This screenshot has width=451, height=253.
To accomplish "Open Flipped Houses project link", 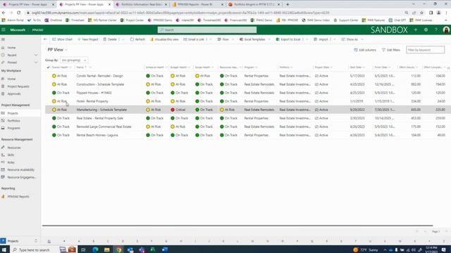I will (94, 93).
